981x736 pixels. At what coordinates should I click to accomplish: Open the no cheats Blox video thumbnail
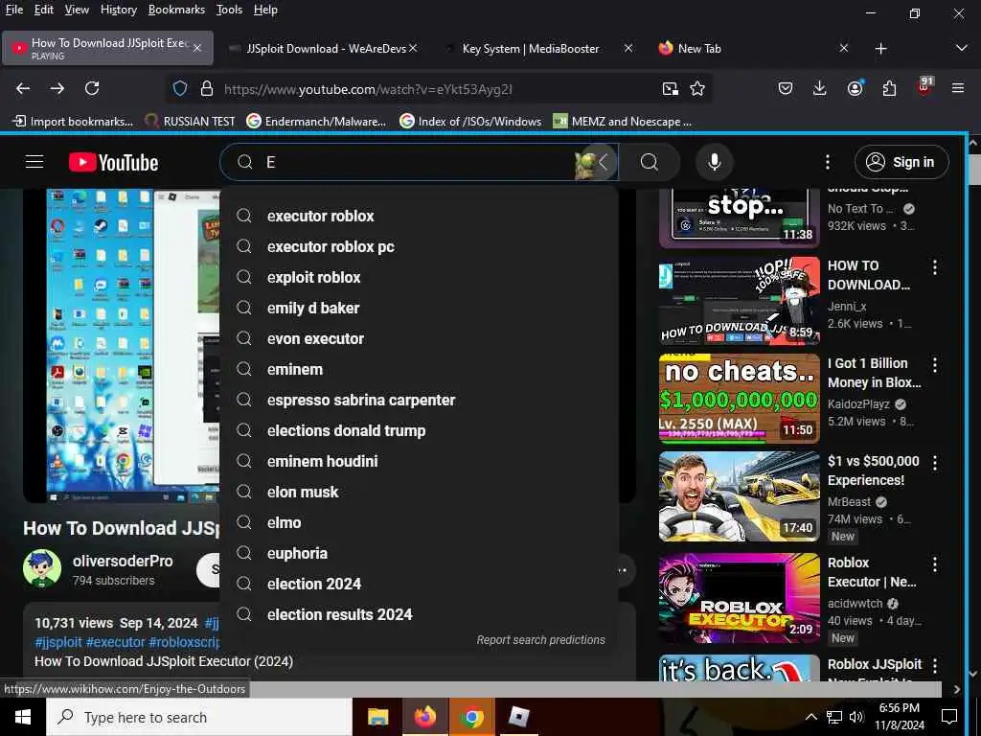(x=739, y=399)
